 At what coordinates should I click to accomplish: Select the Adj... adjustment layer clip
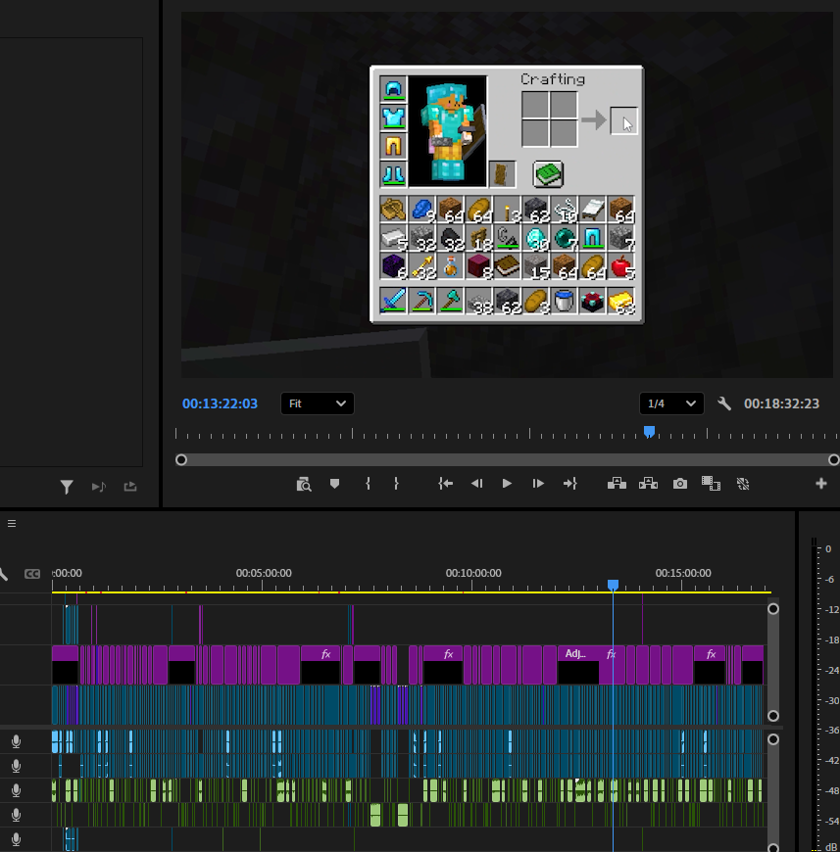pos(578,665)
